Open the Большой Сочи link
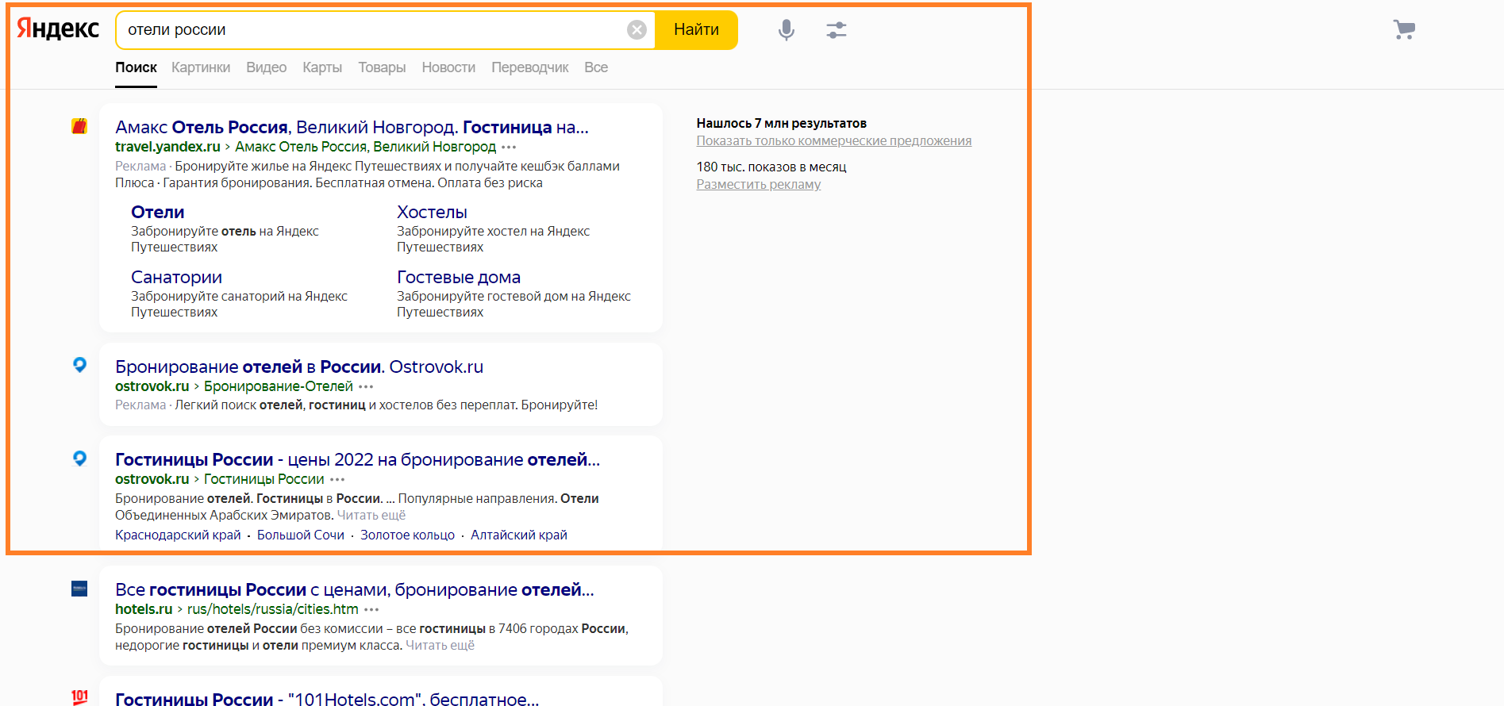 pos(301,535)
